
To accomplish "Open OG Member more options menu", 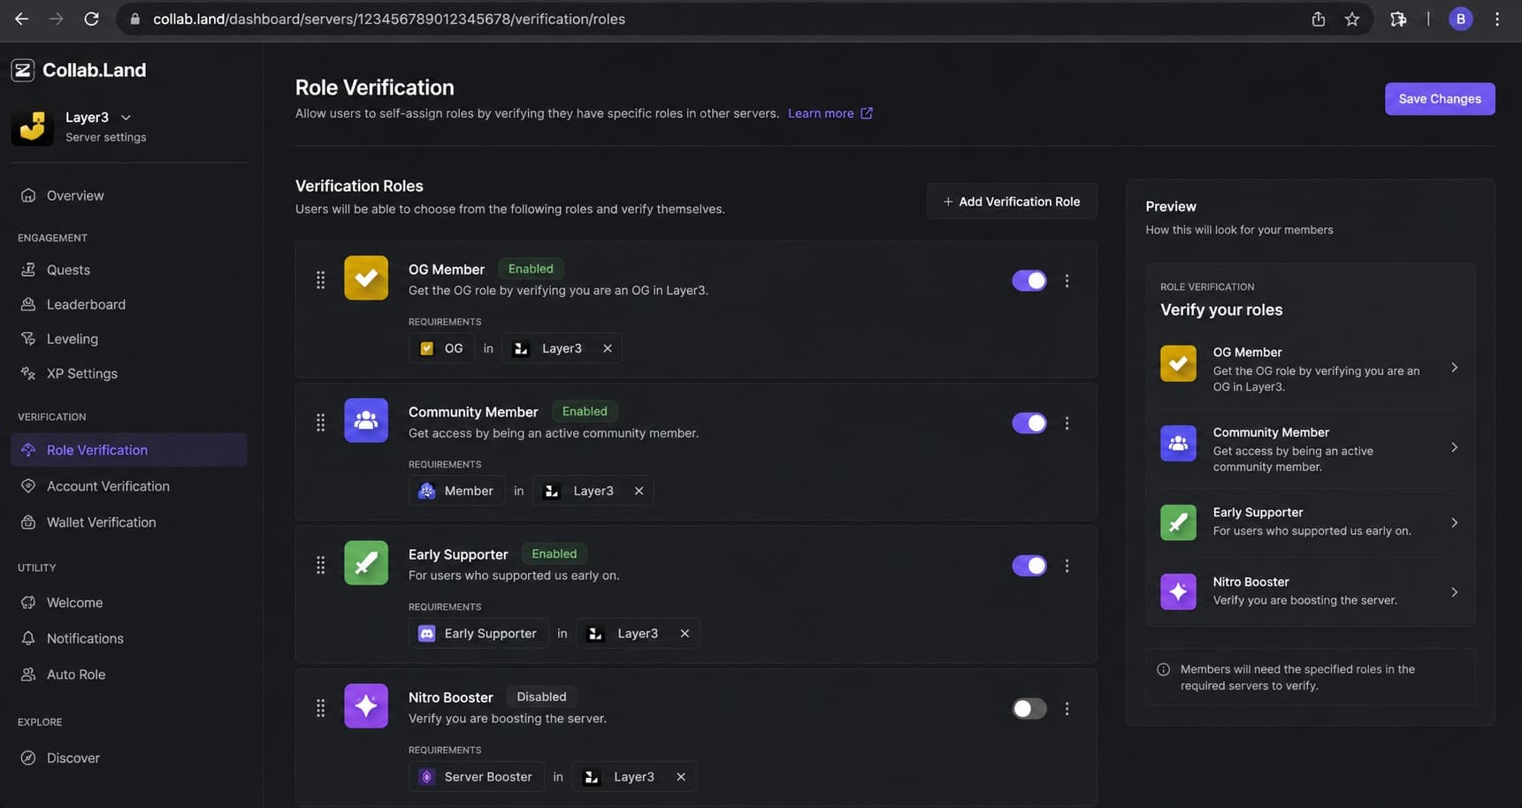I will click(1067, 280).
